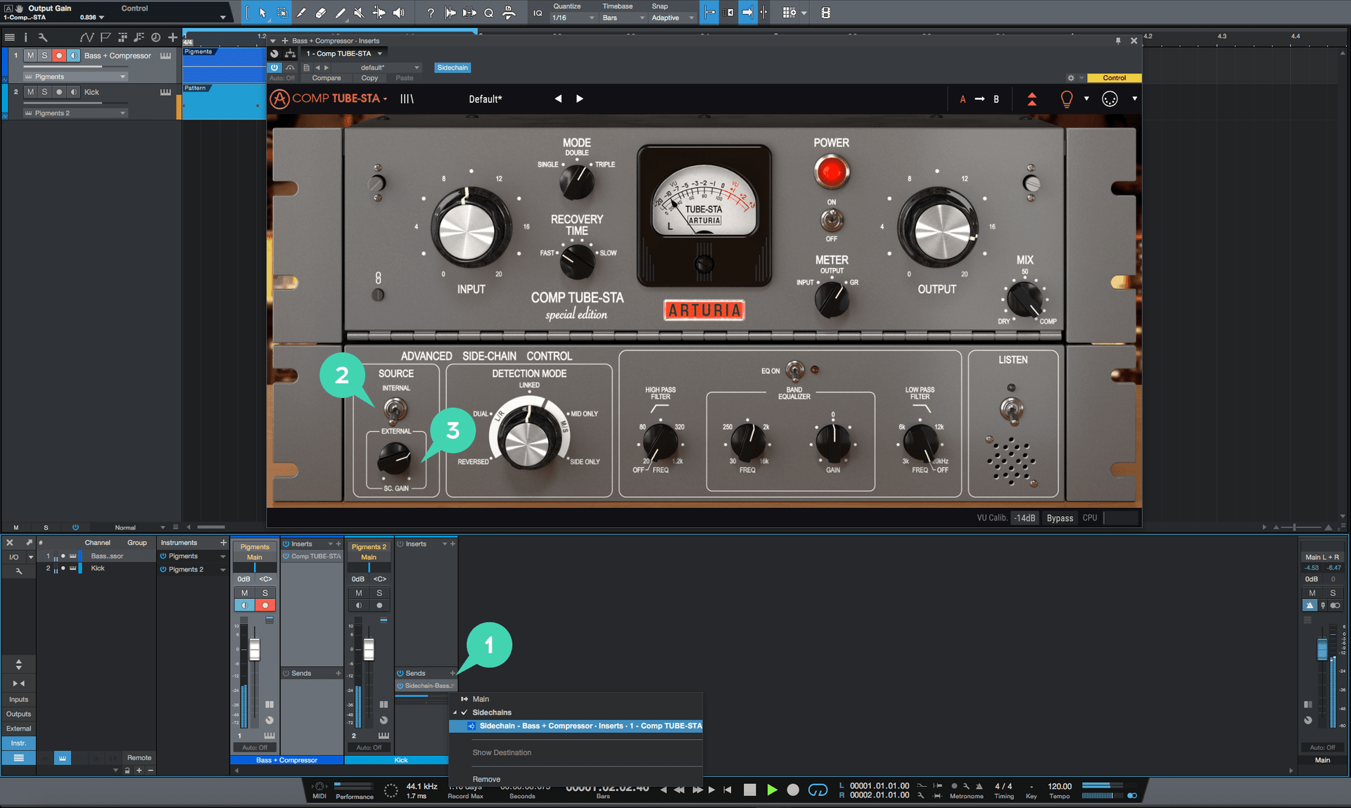Open plugin routing view icon
Image resolution: width=1351 pixels, height=808 pixels.
point(289,53)
